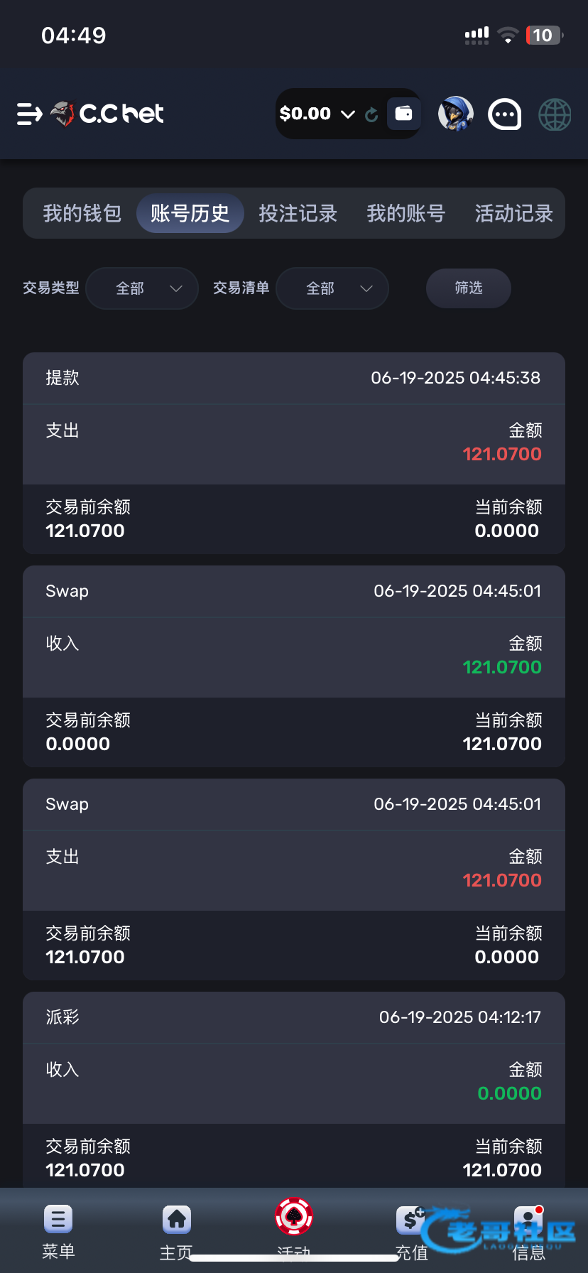Open the hamburger side menu icon
Image resolution: width=588 pixels, height=1273 pixels.
pos(29,114)
